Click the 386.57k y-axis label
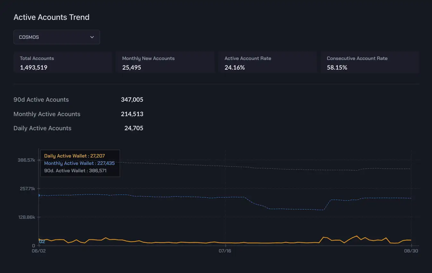432x273 pixels. click(x=27, y=160)
